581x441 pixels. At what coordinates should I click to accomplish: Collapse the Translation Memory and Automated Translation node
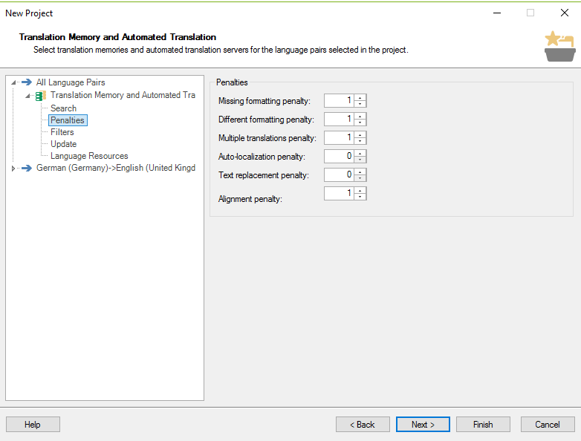[27, 96]
